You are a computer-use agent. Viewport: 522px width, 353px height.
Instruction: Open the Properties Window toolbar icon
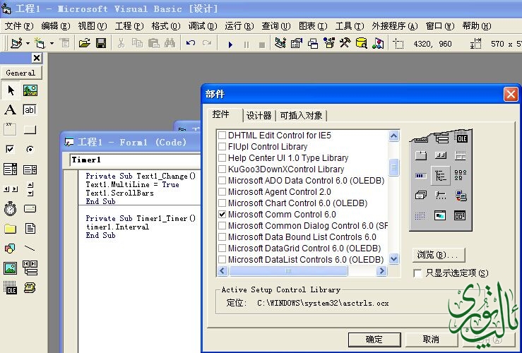296,43
